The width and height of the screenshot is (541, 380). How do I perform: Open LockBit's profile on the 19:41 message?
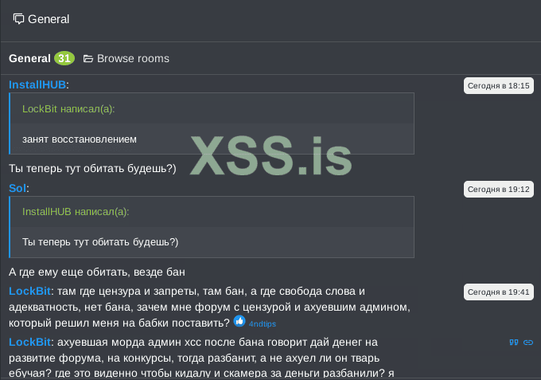point(29,292)
